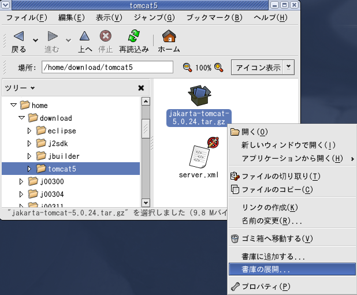
Task: Click the Forward (進む) arrow icon
Action: point(53,36)
